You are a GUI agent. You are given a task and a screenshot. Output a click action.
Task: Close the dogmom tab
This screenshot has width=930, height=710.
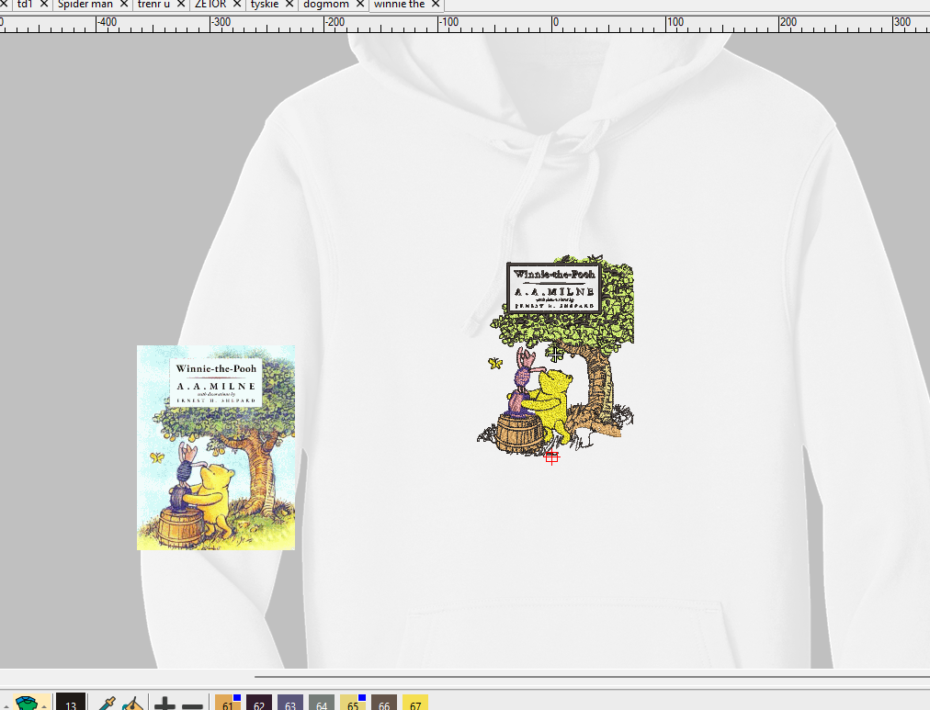(x=360, y=5)
